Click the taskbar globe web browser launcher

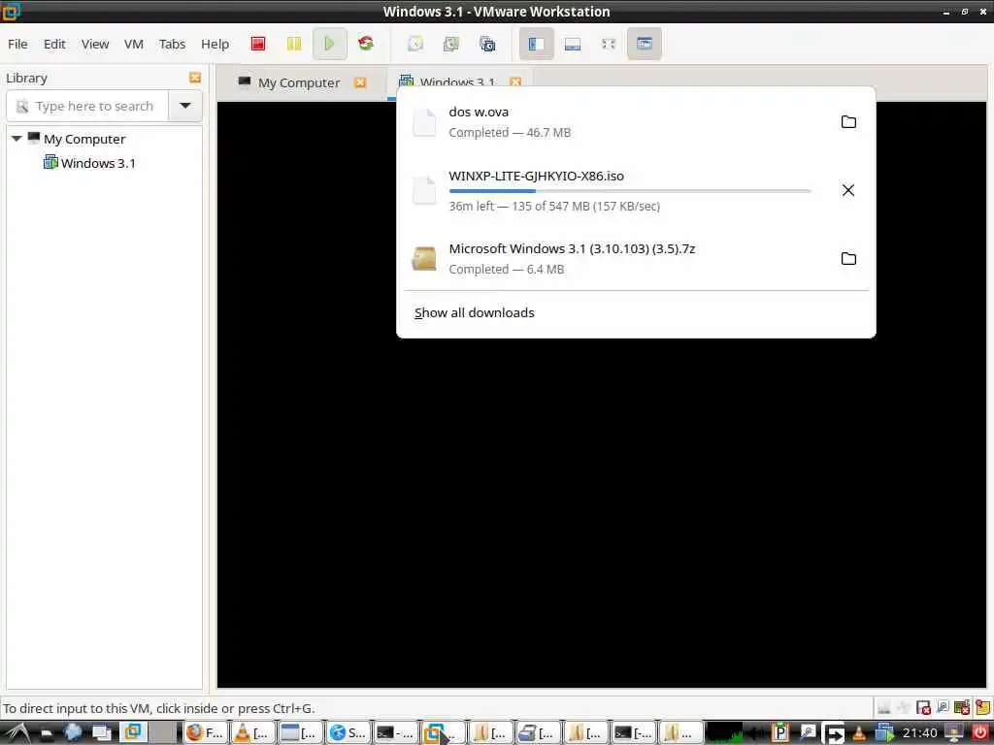[x=73, y=733]
